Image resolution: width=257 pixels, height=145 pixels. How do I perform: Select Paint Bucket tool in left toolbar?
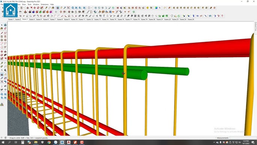(2, 29)
